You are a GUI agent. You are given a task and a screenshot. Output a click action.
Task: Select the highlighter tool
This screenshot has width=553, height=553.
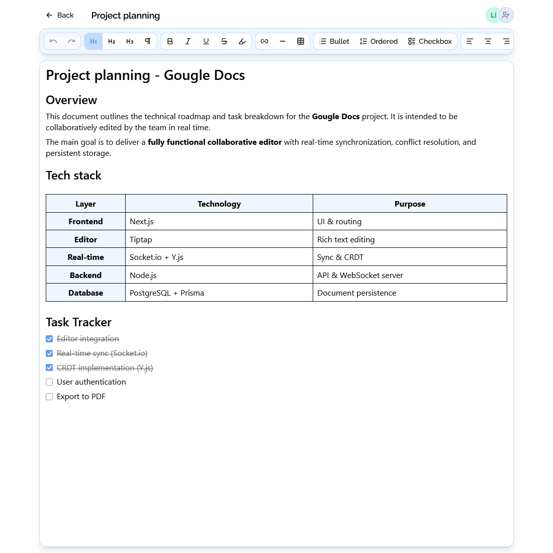coord(242,41)
